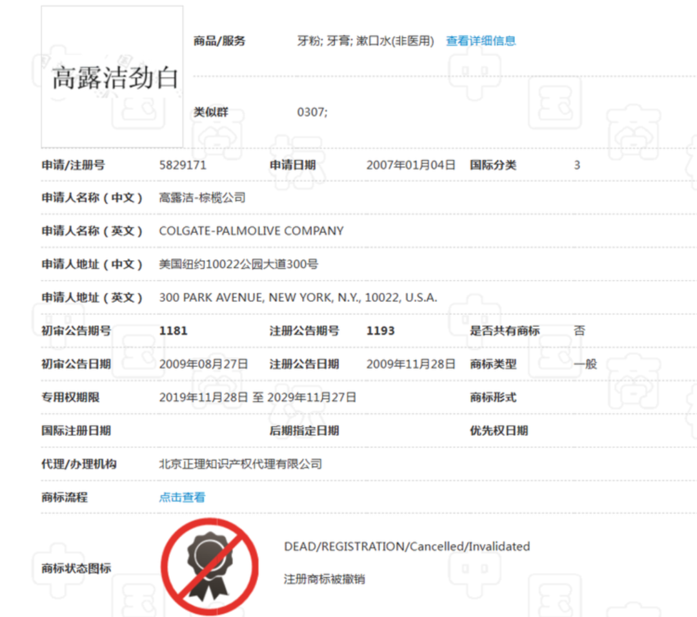Open the 点击查看 trademark process link
This screenshot has width=697, height=617.
[182, 498]
